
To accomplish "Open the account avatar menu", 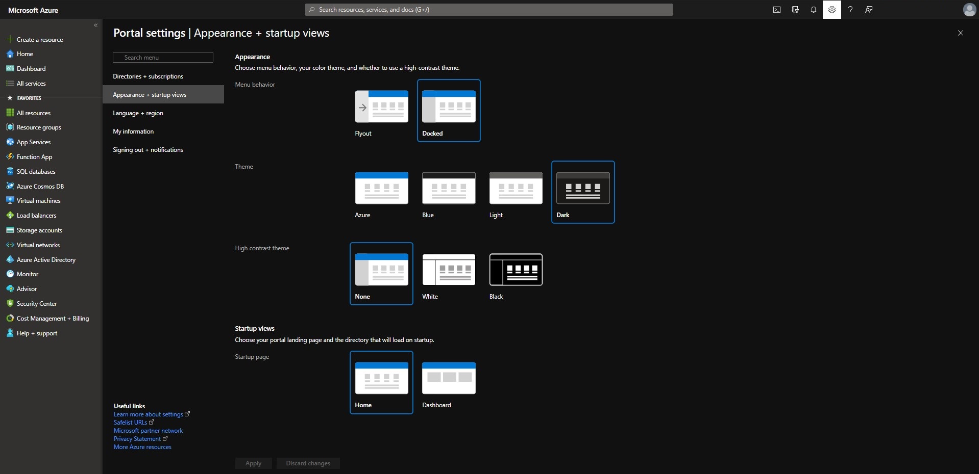I will (969, 10).
